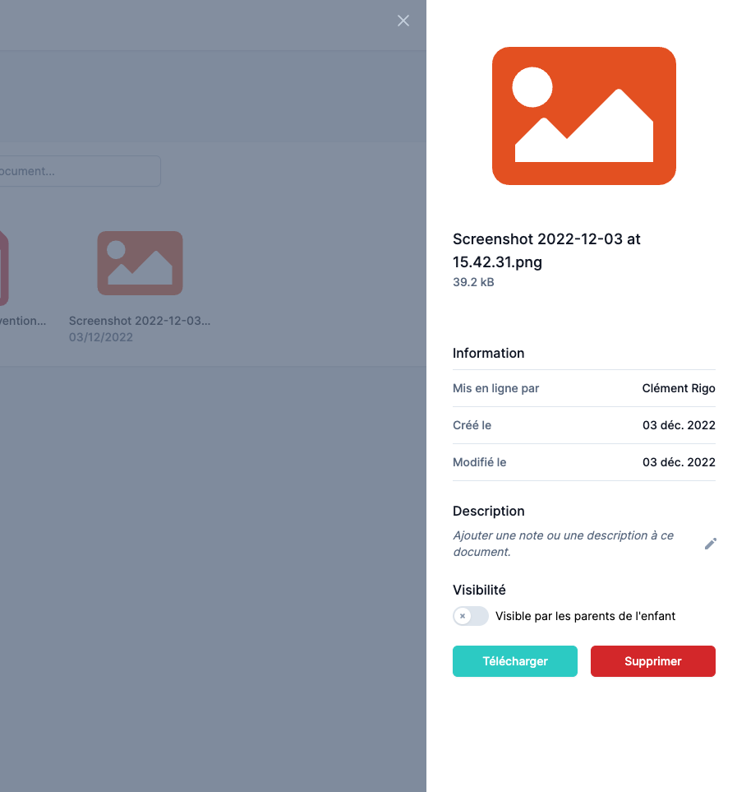Delete the file using Supprimer

pos(652,661)
